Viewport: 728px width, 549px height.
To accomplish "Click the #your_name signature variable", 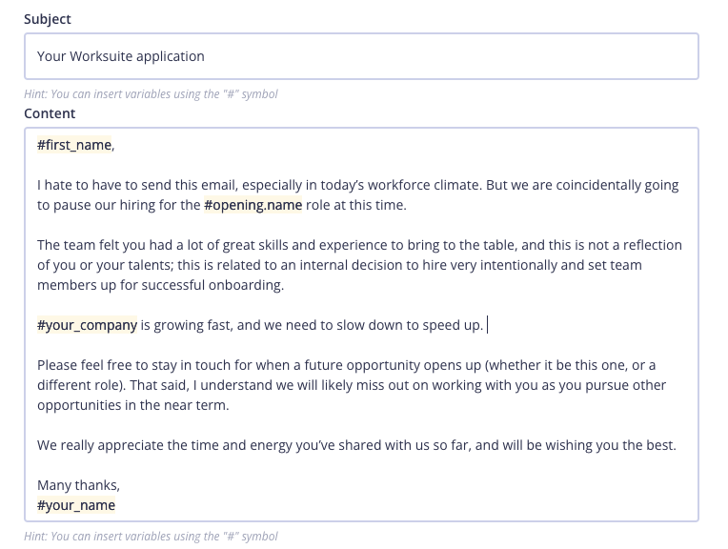I will click(x=76, y=505).
